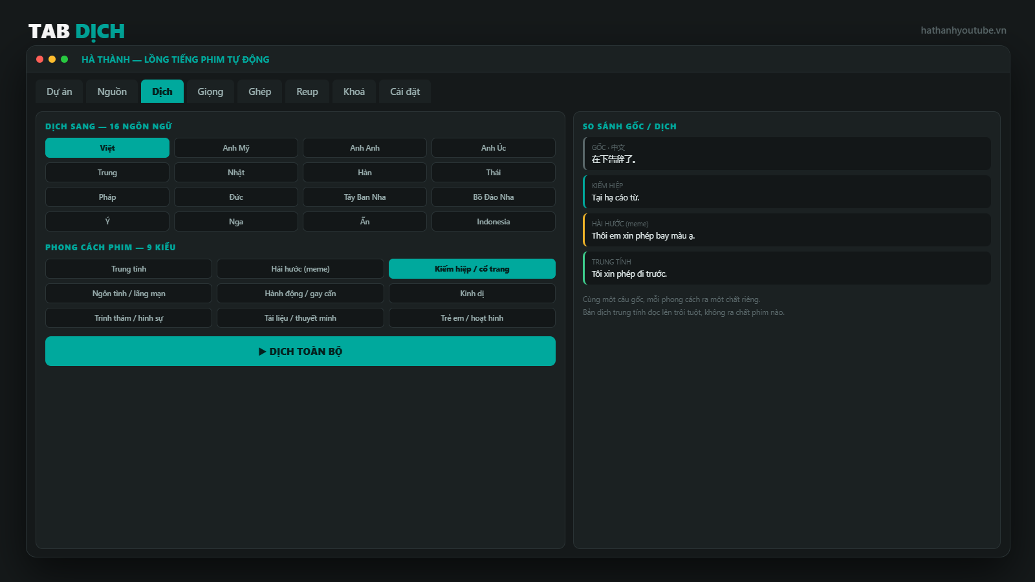The image size is (1035, 582).
Task: Choose Hài hước (meme) film style
Action: 300,269
